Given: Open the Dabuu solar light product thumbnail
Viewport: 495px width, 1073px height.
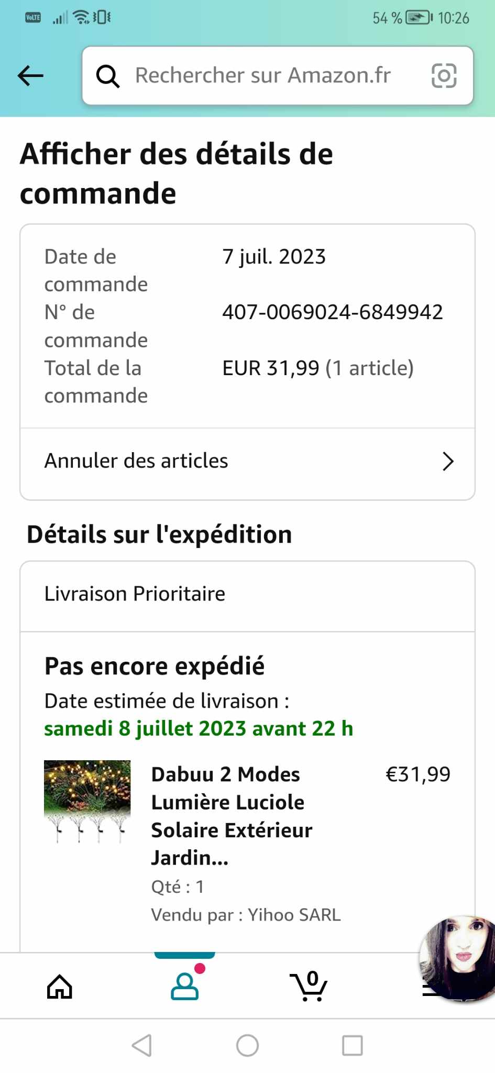Looking at the screenshot, I should tap(87, 801).
